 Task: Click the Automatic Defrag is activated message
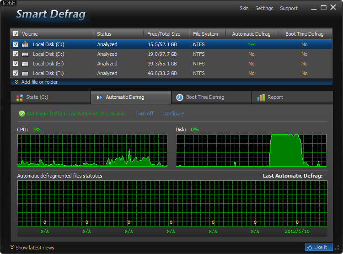[x=76, y=113]
